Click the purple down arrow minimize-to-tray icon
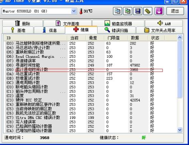This screenshot has height=145, width=189. point(159,11)
